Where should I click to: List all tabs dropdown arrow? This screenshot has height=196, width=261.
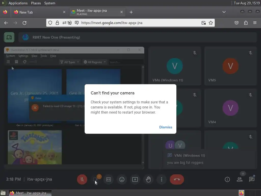224,12
